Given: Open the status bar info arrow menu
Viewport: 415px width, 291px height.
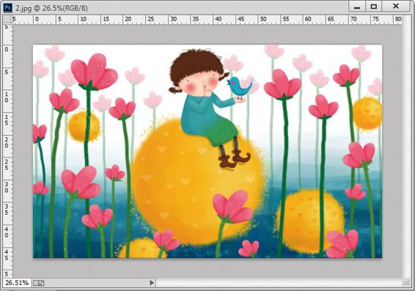Looking at the screenshot, I should (x=152, y=283).
